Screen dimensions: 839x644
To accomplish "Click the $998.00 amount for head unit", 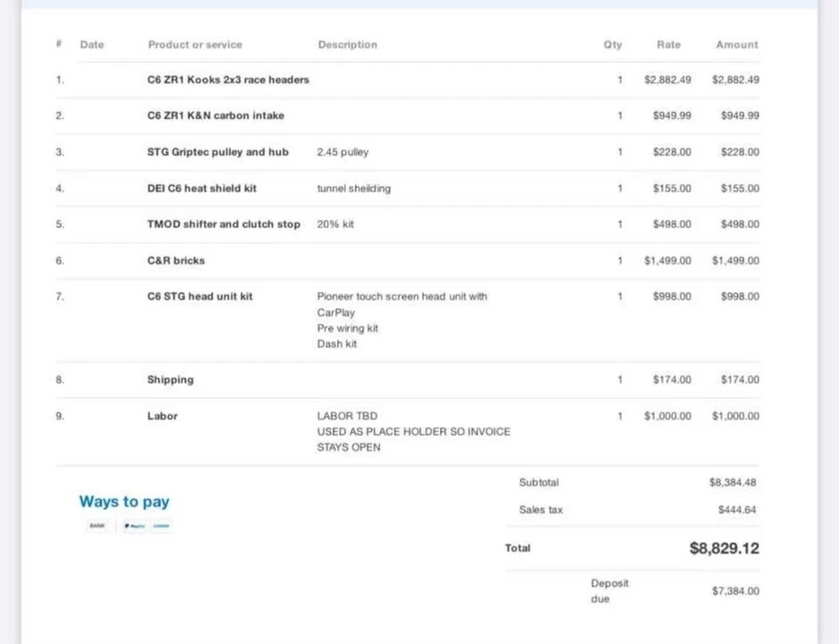I will coord(740,296).
